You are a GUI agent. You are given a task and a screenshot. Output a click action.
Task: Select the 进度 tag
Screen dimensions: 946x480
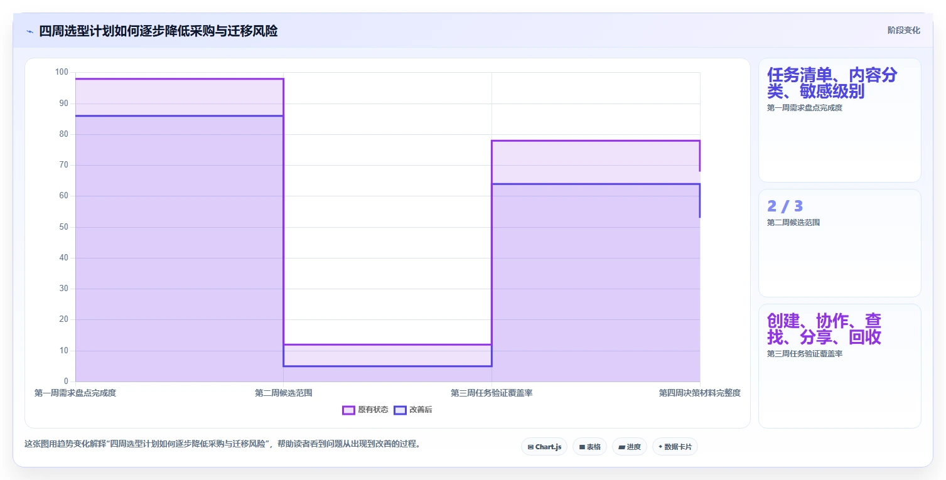tap(630, 447)
